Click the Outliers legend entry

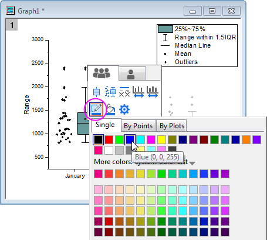pyautogui.click(x=186, y=62)
